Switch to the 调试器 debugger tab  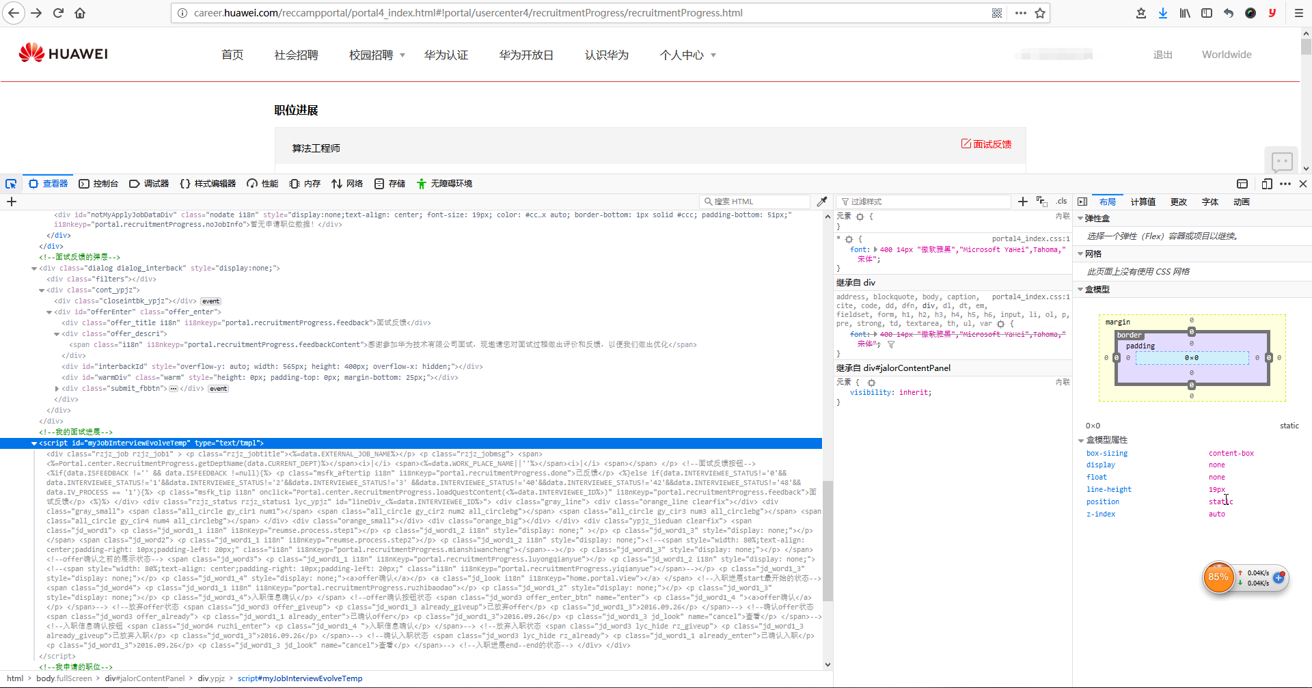coord(149,184)
